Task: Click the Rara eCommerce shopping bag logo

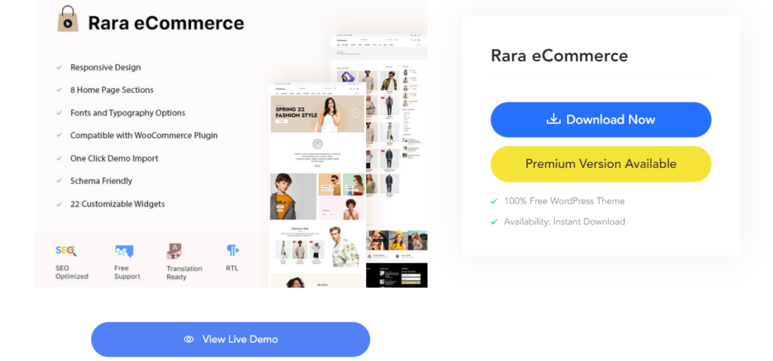Action: (68, 19)
